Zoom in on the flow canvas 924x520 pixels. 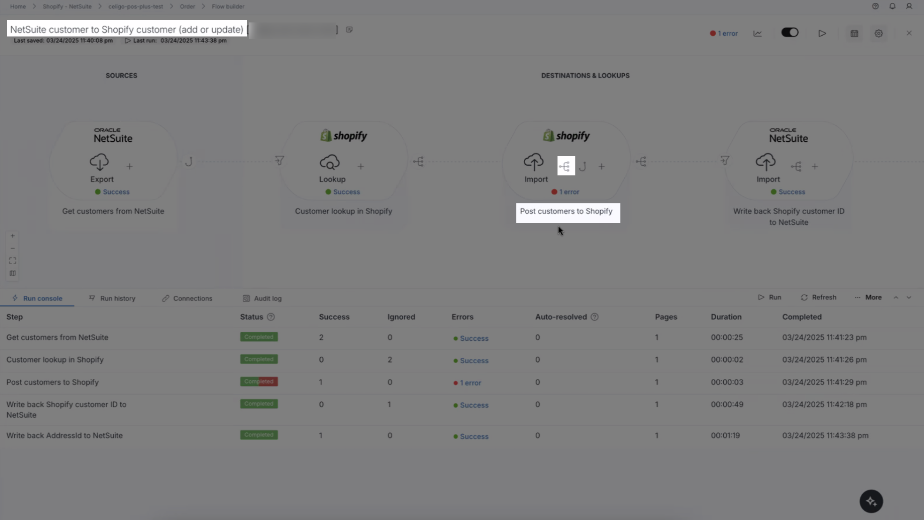tap(12, 236)
